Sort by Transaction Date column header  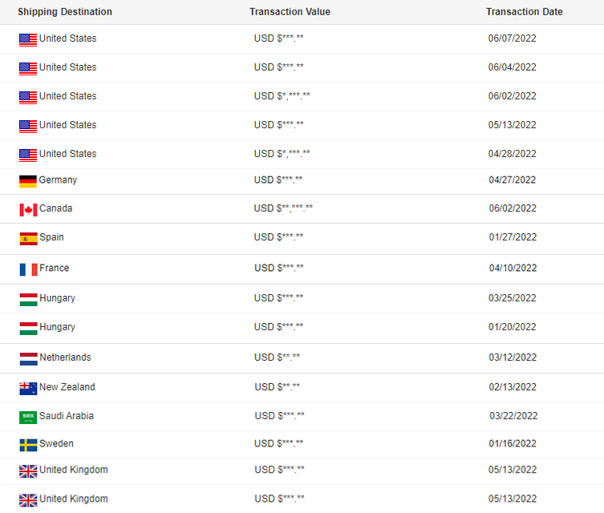pos(524,12)
